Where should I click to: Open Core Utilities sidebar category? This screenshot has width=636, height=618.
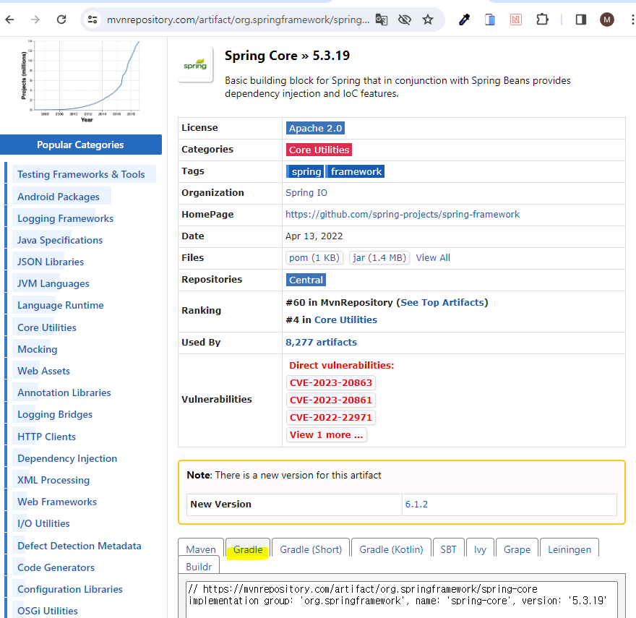tap(47, 327)
